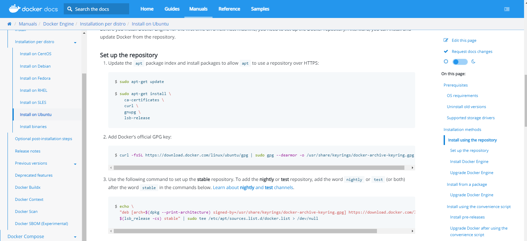Open Install on Debian page

[35, 66]
